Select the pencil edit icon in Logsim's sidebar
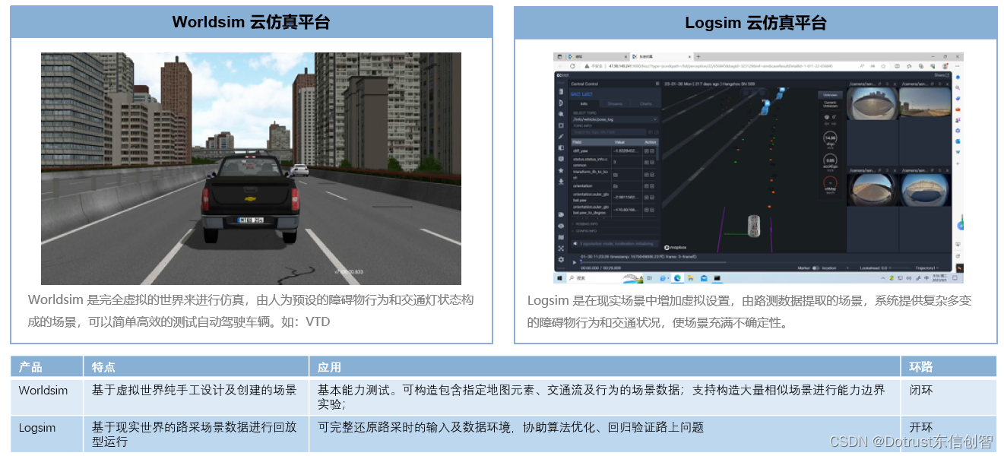The width and height of the screenshot is (1004, 456). coord(561,136)
